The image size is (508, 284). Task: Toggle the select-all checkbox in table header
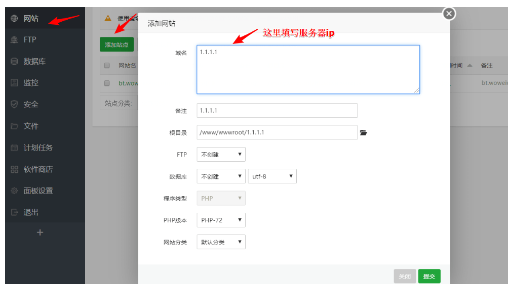click(x=107, y=65)
